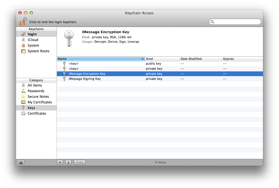This screenshot has height=188, width=279.
Task: Click the login keychain unlocked padlock icon
Action: (x=23, y=34)
